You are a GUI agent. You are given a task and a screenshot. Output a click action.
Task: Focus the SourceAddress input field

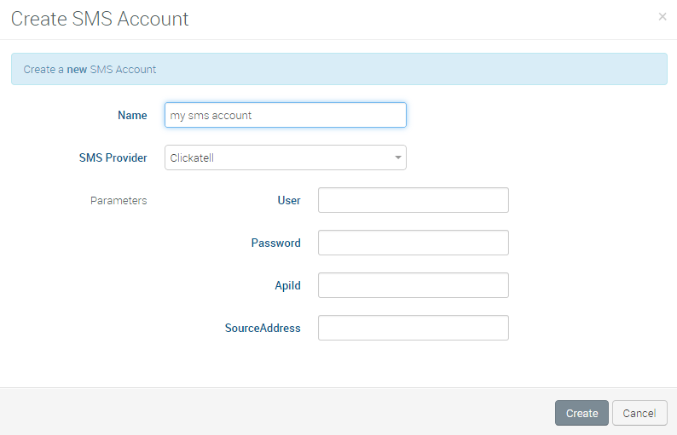pyautogui.click(x=413, y=328)
